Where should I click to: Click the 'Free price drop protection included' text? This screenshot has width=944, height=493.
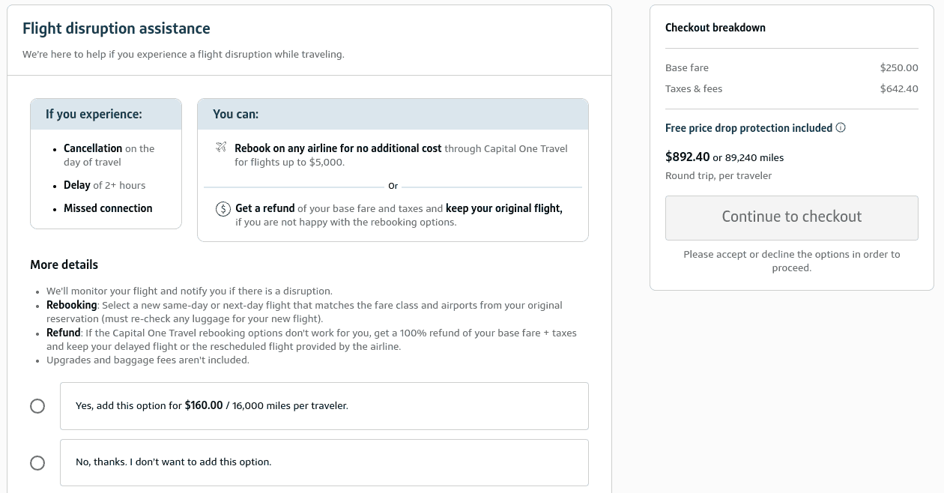[x=748, y=128]
